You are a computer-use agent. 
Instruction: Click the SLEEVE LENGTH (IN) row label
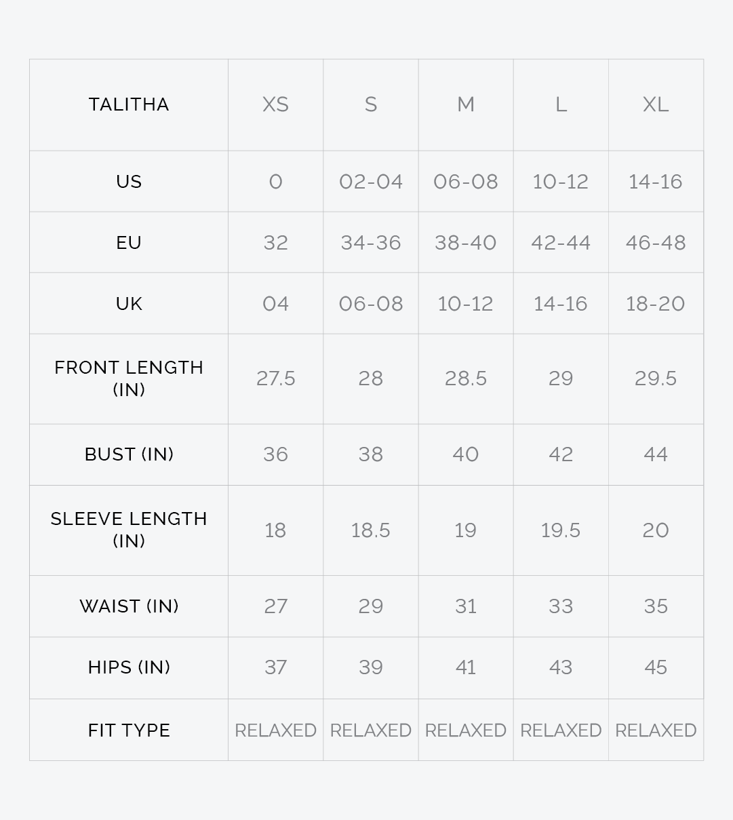point(129,530)
